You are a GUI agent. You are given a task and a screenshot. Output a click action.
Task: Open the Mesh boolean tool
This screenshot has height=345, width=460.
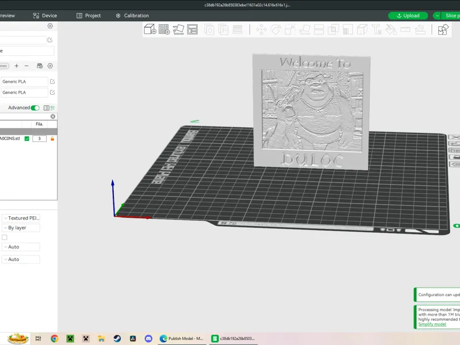click(333, 30)
